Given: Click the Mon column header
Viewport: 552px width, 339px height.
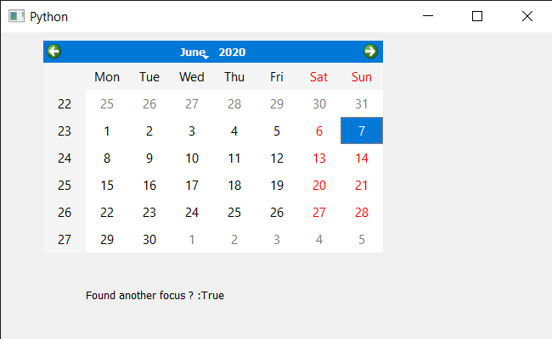Looking at the screenshot, I should pos(107,76).
